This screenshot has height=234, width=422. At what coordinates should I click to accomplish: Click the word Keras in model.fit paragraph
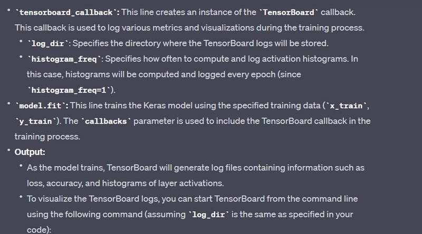(x=155, y=106)
